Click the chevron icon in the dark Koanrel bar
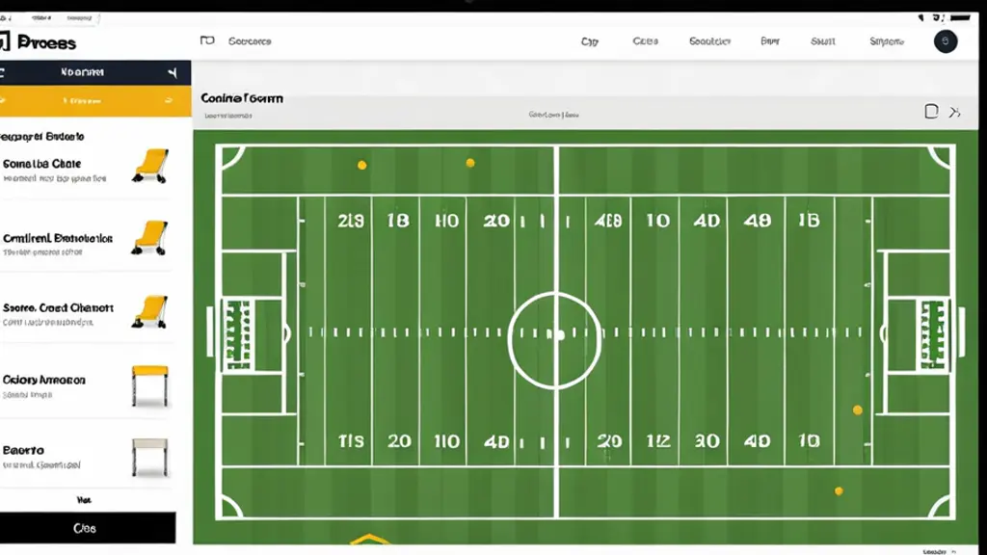 point(173,72)
